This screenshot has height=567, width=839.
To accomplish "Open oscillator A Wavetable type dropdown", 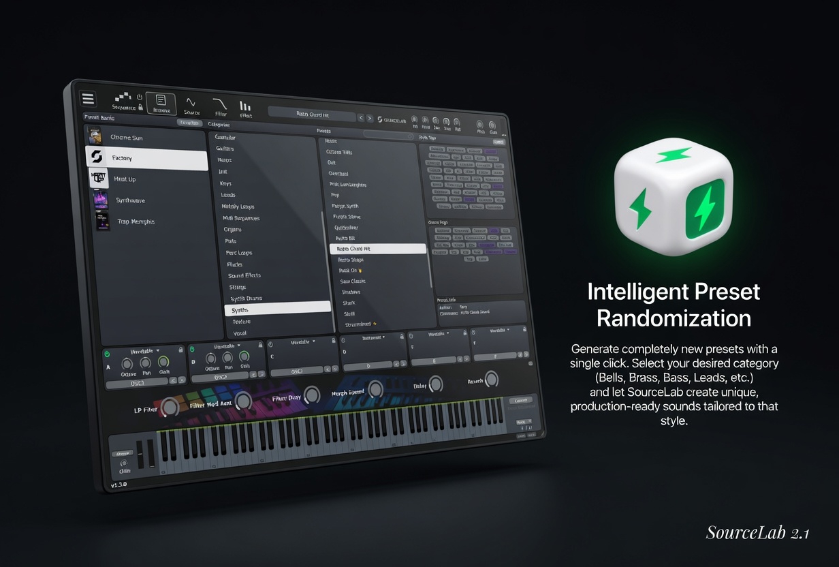I will 144,350.
